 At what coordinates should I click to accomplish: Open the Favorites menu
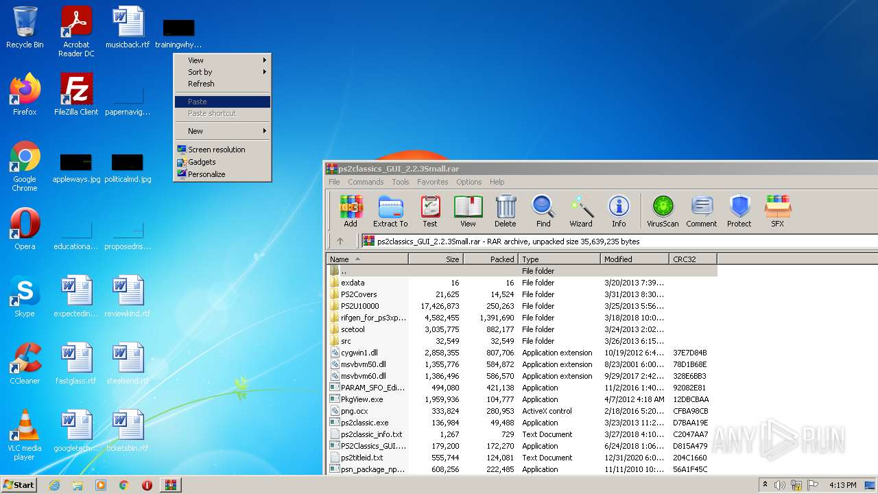pyautogui.click(x=433, y=182)
